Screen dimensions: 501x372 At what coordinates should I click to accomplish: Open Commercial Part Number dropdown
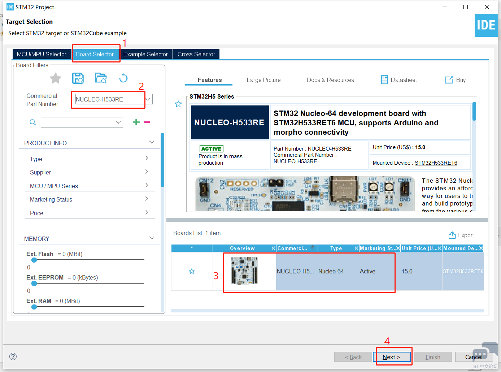[148, 99]
